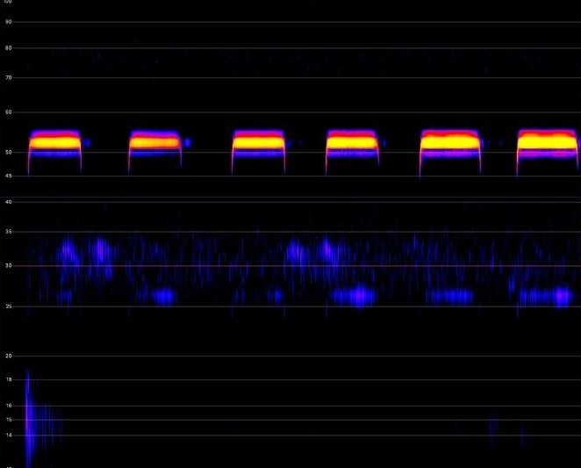Click the 14 frequency axis label
The width and height of the screenshot is (581, 468).
[x=8, y=435]
